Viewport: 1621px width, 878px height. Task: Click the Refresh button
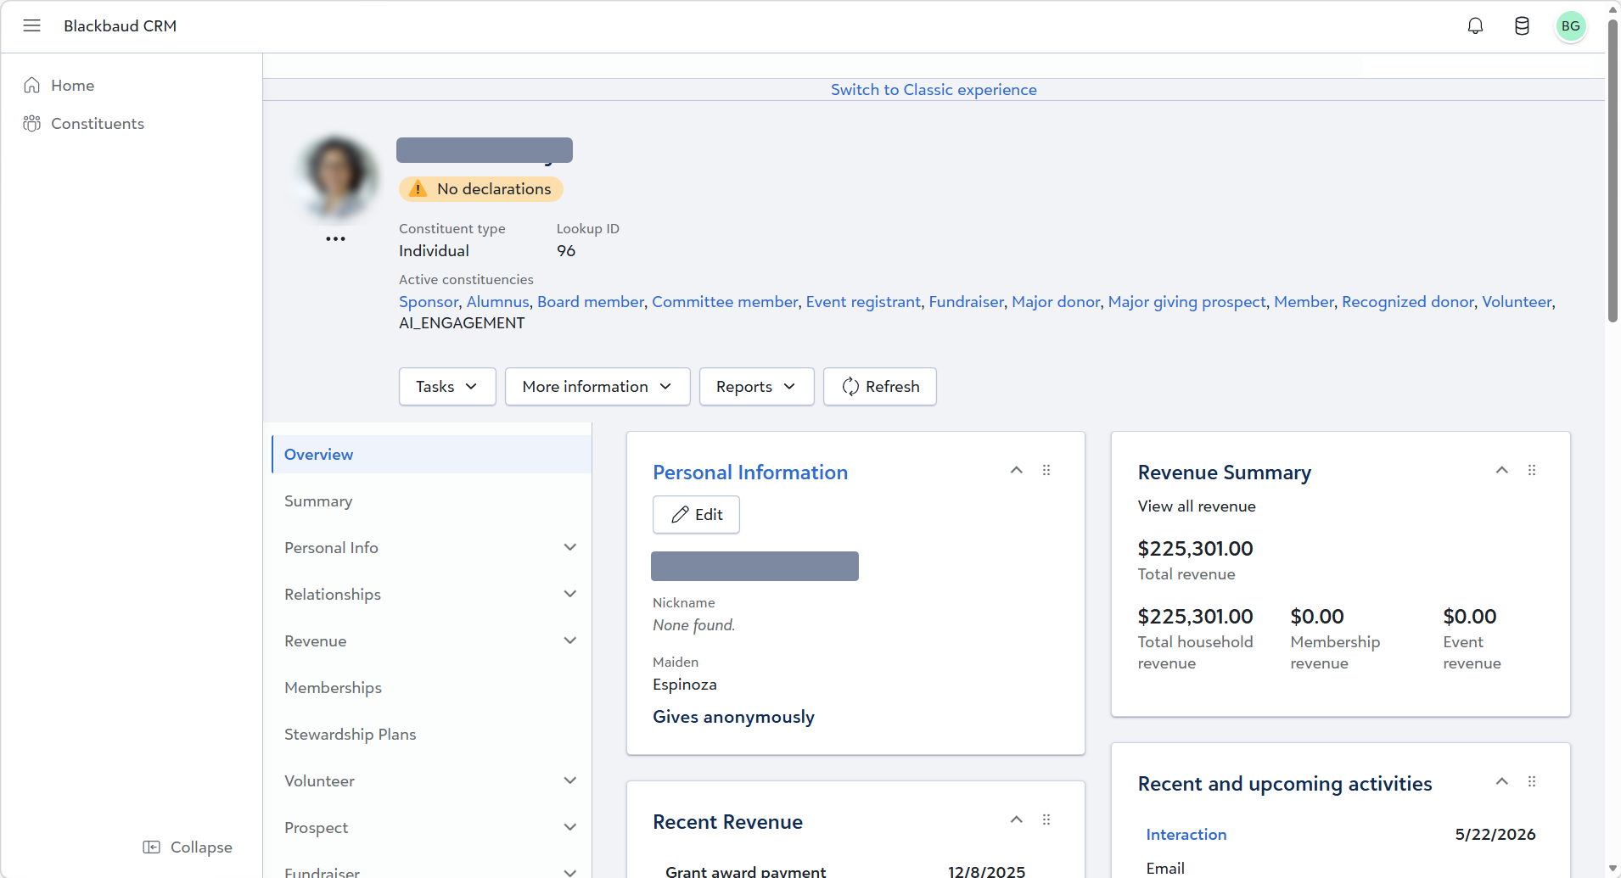point(880,387)
